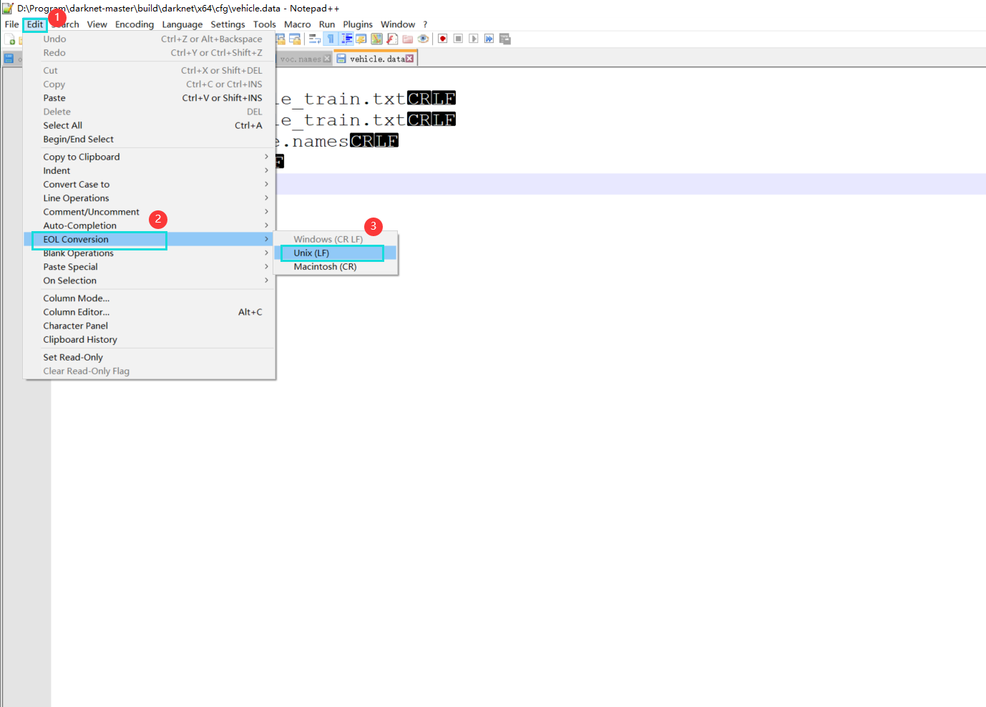Click synchronize vertical scrolling padlock icon
Image resolution: width=986 pixels, height=707 pixels.
tap(281, 38)
